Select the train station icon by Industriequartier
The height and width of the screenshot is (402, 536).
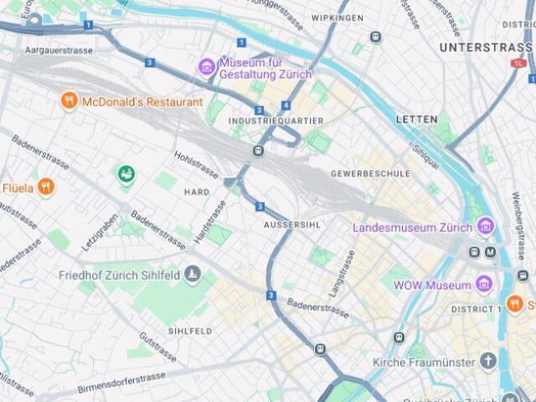[259, 151]
